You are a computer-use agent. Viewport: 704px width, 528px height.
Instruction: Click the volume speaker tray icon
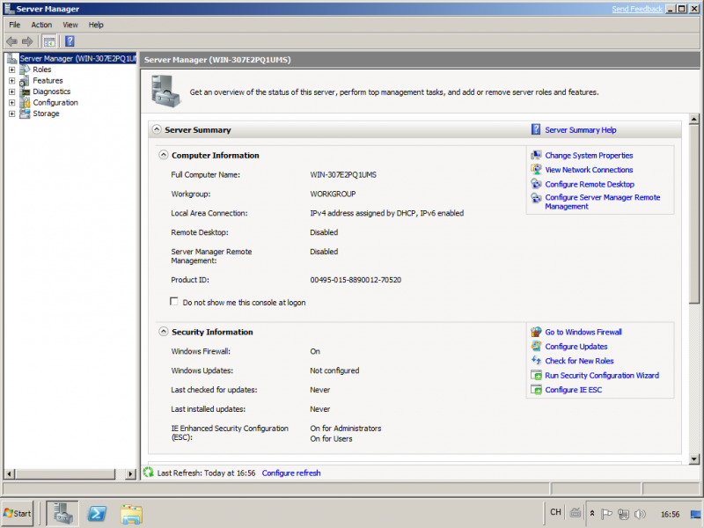coord(641,514)
